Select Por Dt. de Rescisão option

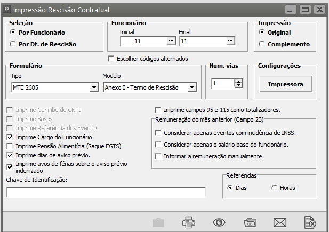13,44
